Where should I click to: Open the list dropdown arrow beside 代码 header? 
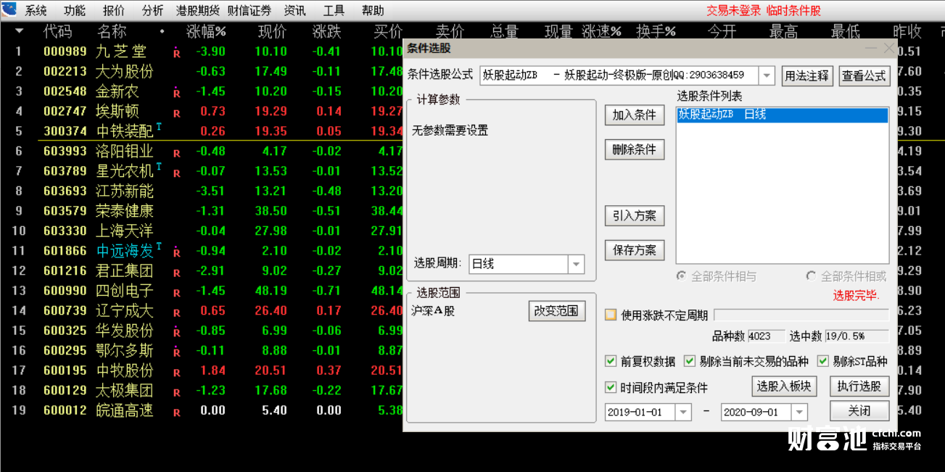click(19, 31)
